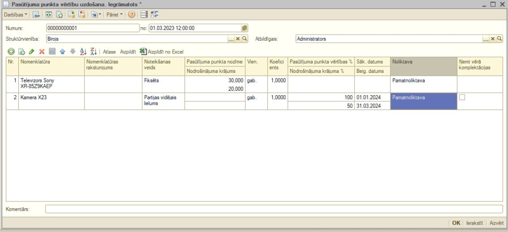Sort rows ascending A to Z
The image size is (508, 232).
[83, 52]
